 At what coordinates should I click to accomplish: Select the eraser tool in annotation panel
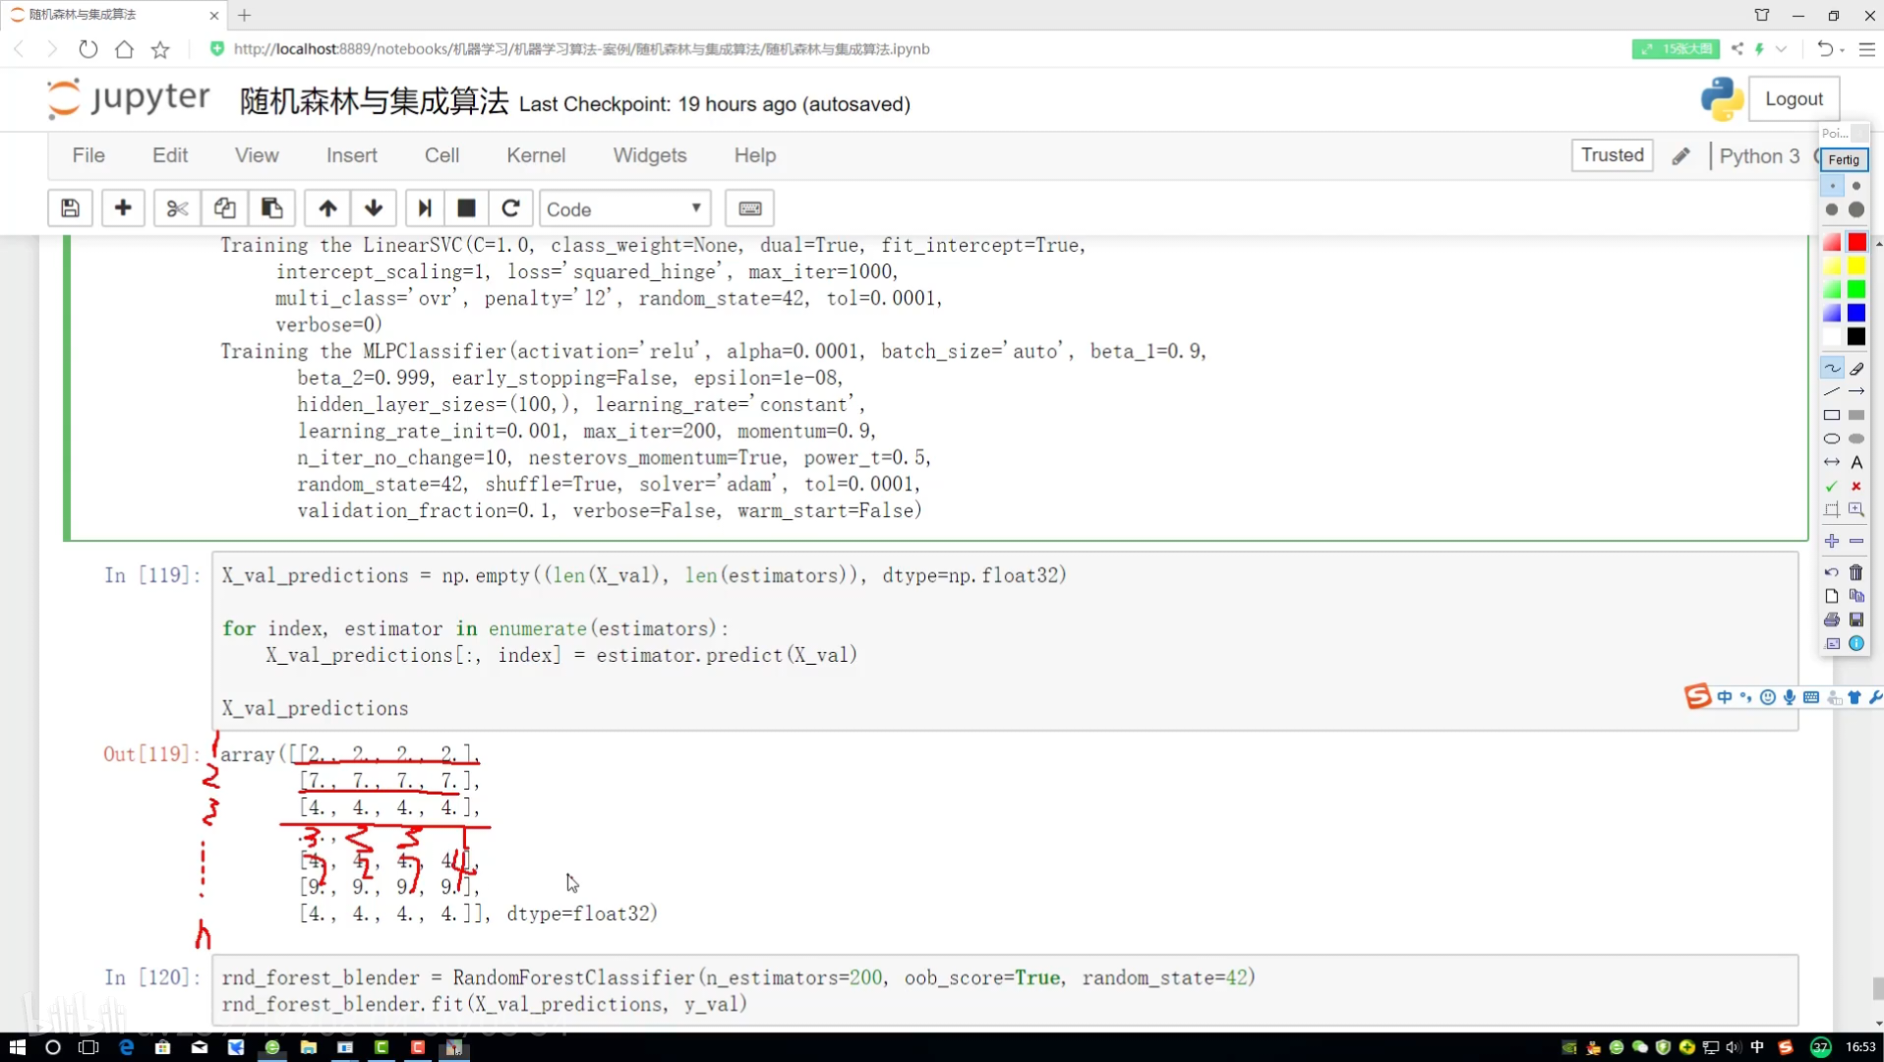pyautogui.click(x=1856, y=369)
